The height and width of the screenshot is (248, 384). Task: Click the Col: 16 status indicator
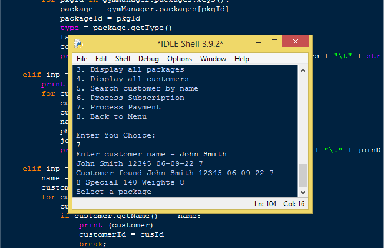(x=293, y=204)
